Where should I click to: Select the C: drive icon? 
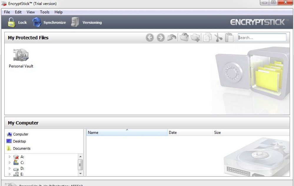click(16, 162)
